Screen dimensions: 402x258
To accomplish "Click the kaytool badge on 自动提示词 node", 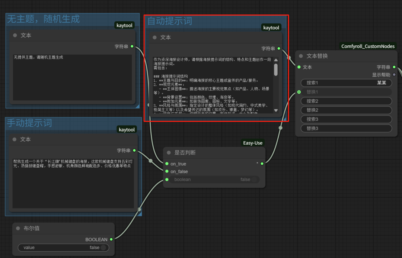I will (271, 28).
